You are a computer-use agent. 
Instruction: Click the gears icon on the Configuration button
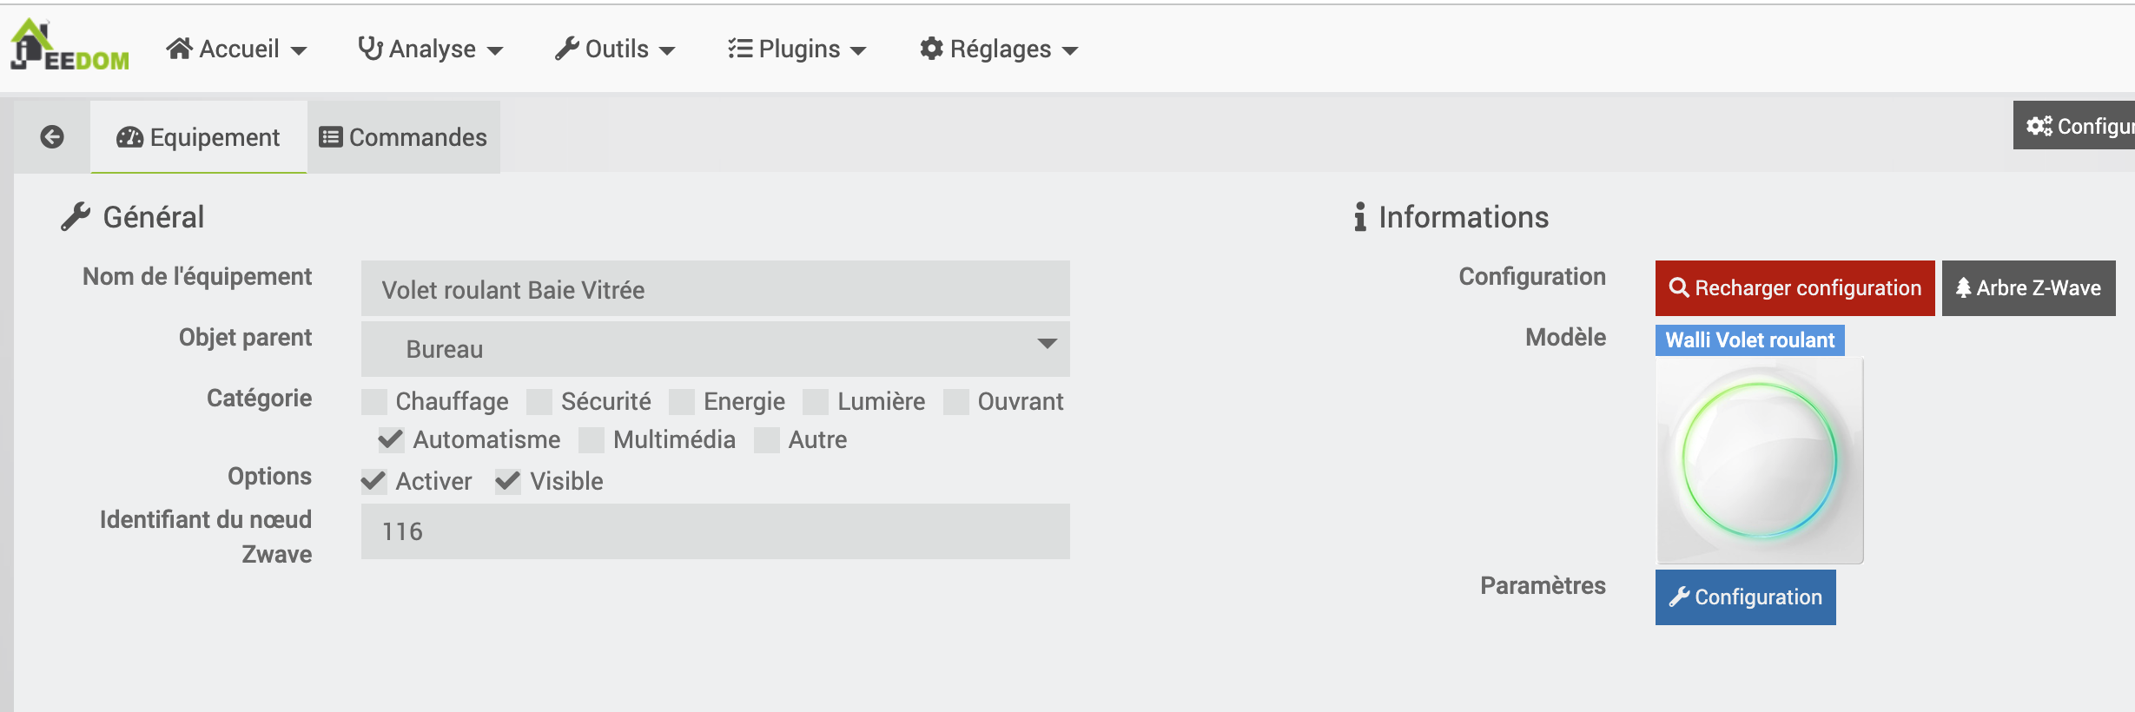click(x=2039, y=126)
